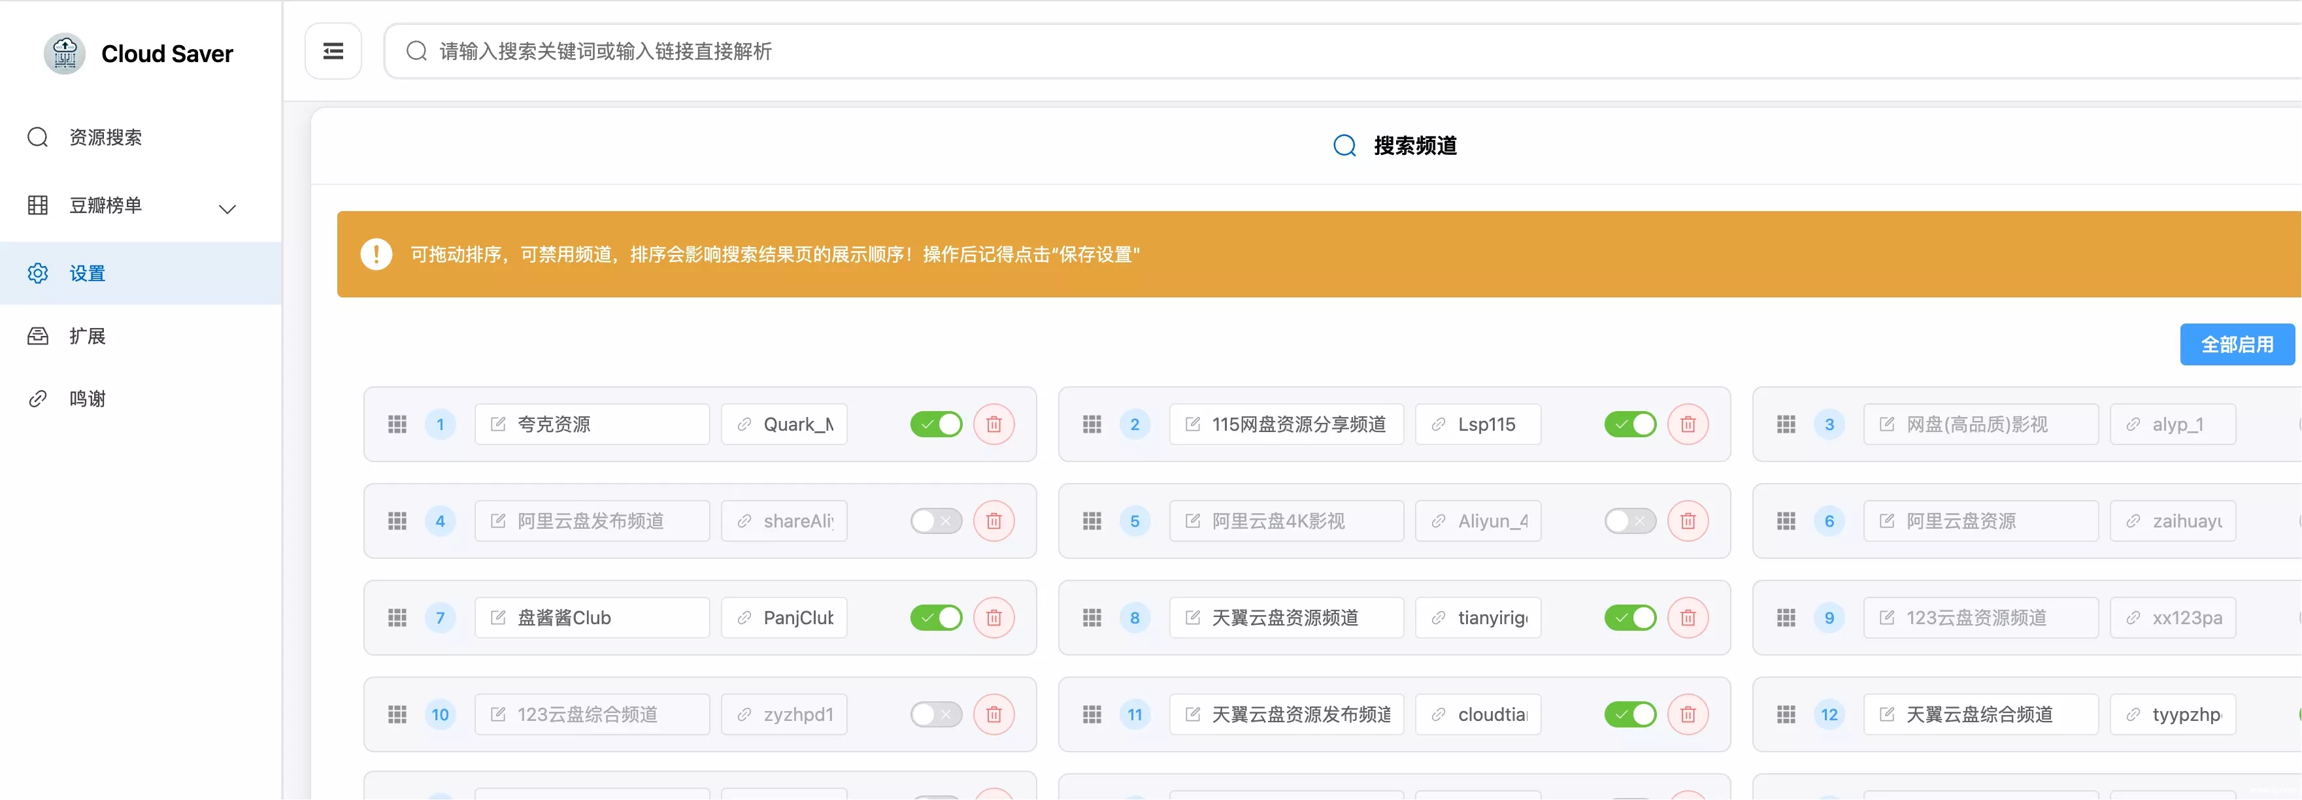The image size is (2302, 800).
Task: Click the Cloud Saver logo icon
Action: click(64, 54)
